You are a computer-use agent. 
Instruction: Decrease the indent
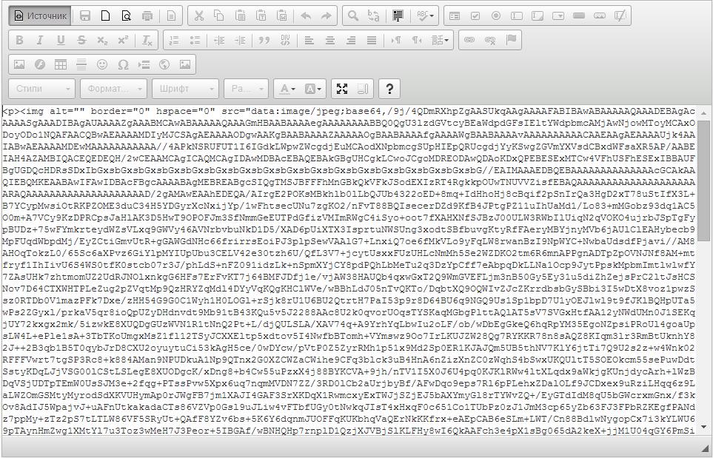click(219, 40)
